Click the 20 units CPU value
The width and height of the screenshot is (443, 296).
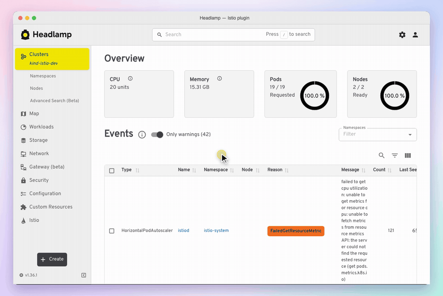119,87
